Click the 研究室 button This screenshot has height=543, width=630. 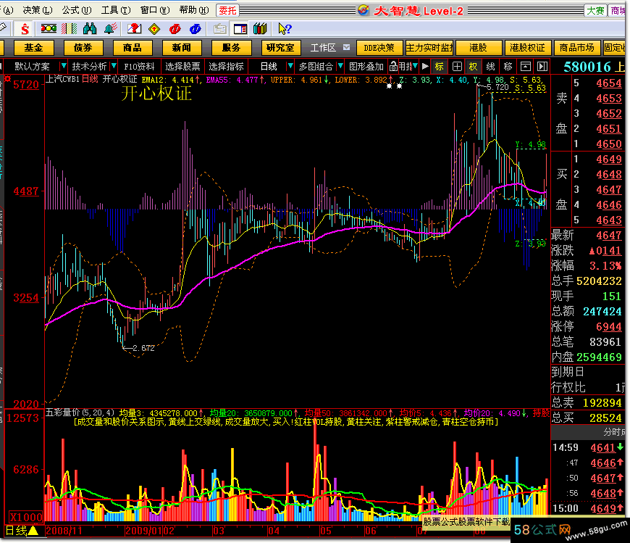pos(280,47)
